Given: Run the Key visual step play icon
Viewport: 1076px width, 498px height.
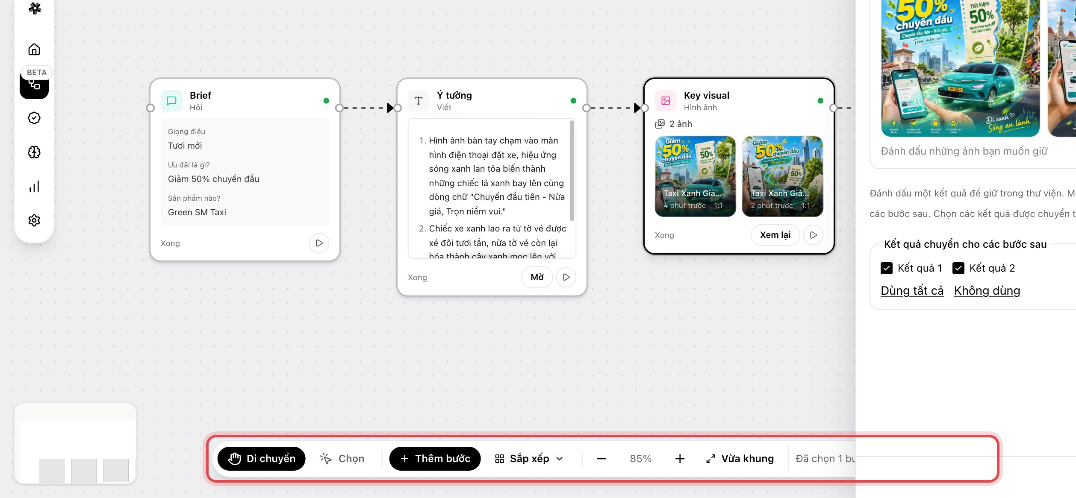Looking at the screenshot, I should click(813, 235).
